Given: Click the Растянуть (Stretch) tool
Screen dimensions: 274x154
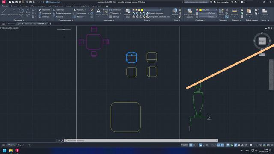Looking at the screenshot, I should tap(44, 17).
